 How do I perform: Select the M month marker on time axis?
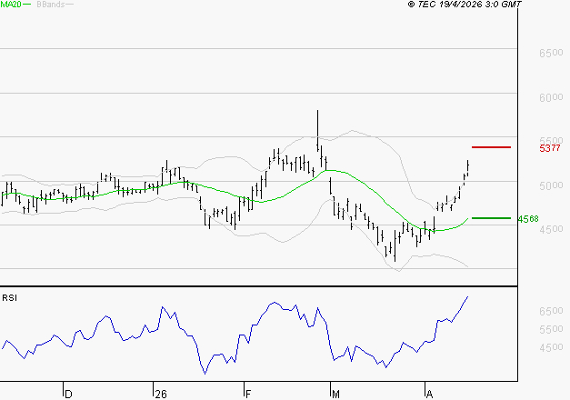pyautogui.click(x=335, y=394)
